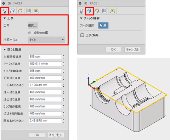Open the 冷却水(C) coolant dropdown

(46, 40)
